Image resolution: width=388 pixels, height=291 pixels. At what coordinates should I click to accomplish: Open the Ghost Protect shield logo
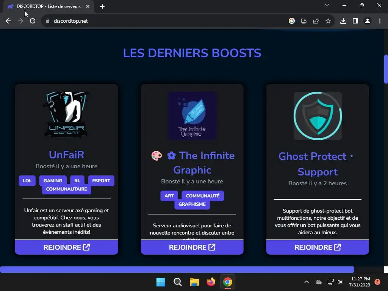pos(318,116)
